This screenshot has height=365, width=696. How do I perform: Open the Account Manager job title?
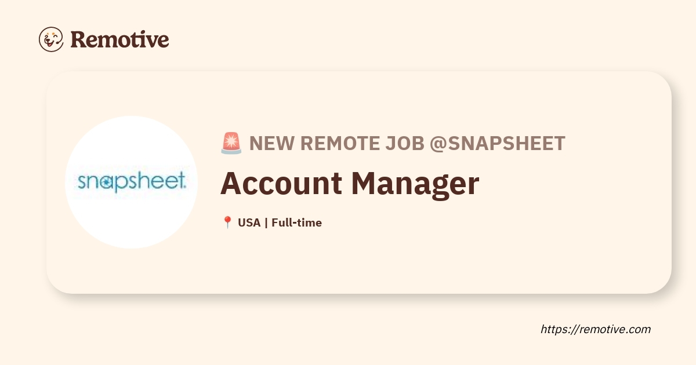[350, 183]
